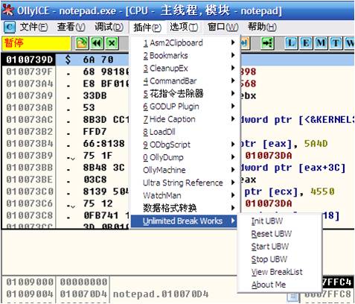
Task: Choose Stop UBW from submenu
Action: click(x=280, y=259)
